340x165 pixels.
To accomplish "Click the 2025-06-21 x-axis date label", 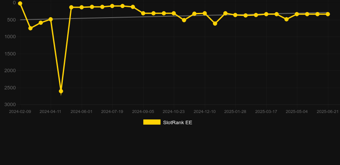I will coord(328,112).
